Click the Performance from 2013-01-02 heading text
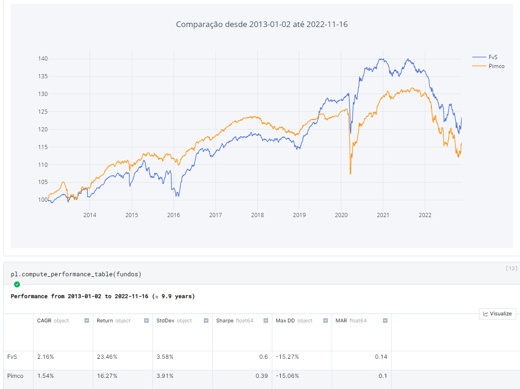 click(103, 296)
